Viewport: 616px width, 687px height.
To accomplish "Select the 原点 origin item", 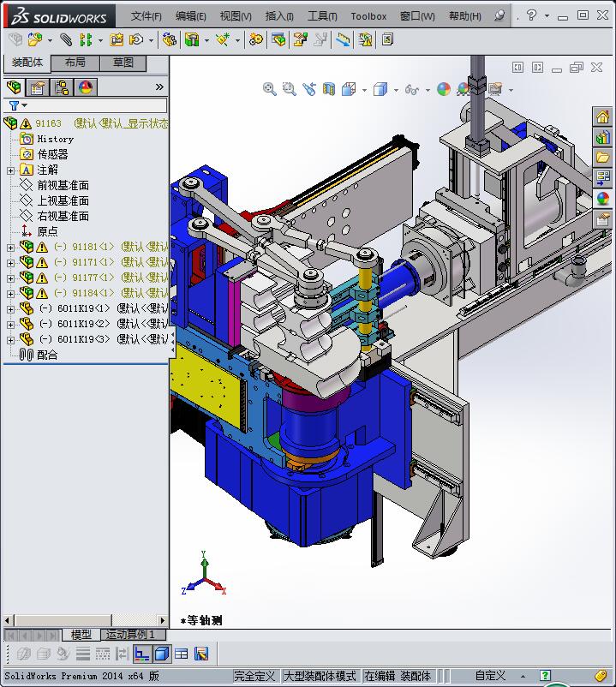I will pos(48,231).
